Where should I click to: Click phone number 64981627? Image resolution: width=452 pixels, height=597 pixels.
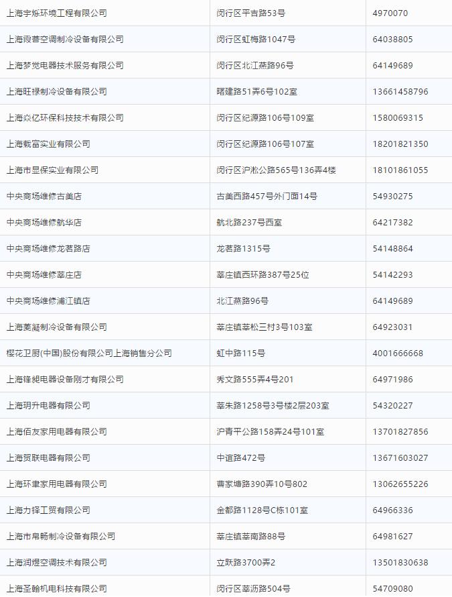pos(392,537)
